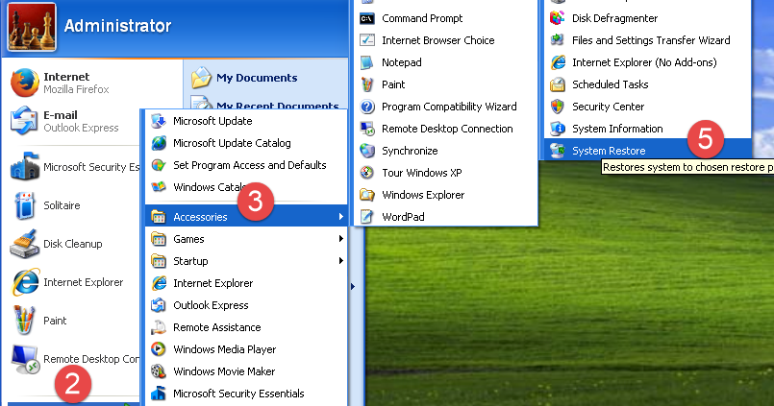This screenshot has width=774, height=406.
Task: Click Tour Windows XP icon
Action: pyautogui.click(x=366, y=173)
